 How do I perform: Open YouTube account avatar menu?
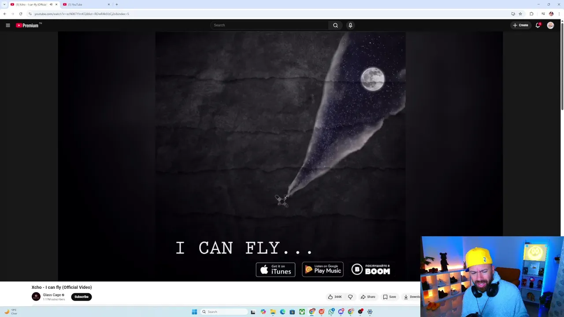coord(550,25)
